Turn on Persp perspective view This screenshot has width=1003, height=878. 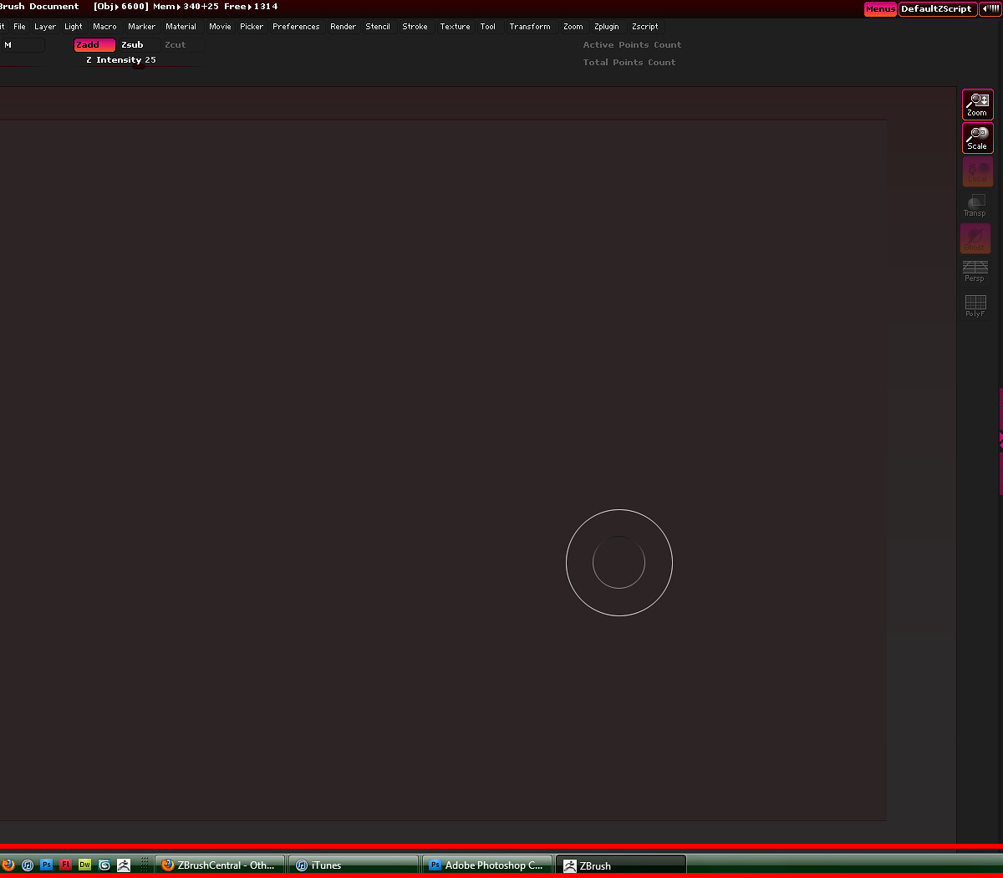[x=975, y=272]
